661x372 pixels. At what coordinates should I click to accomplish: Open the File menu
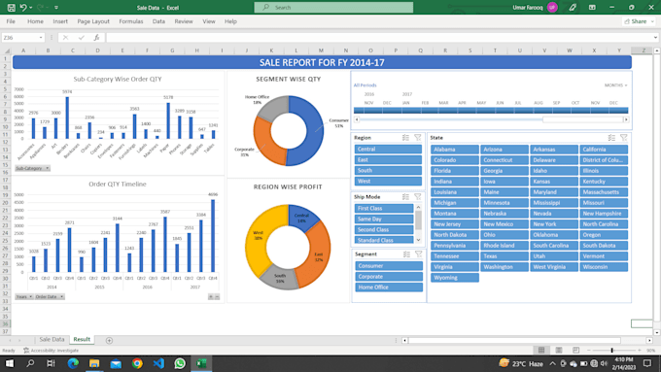11,21
